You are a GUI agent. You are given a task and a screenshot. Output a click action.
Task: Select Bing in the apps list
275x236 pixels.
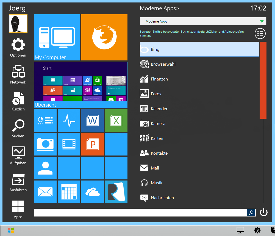(x=199, y=49)
